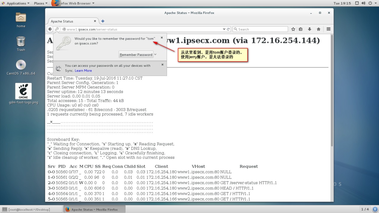This screenshot has height=213, width=379.
Task: Click the Total accesses line text
Action: click(x=85, y=101)
